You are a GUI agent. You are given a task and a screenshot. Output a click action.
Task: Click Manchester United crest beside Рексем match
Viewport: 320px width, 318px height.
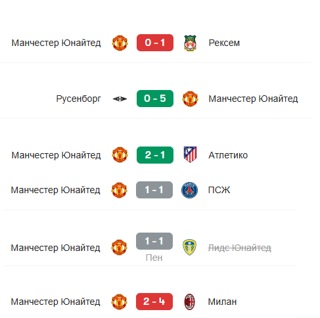[120, 43]
